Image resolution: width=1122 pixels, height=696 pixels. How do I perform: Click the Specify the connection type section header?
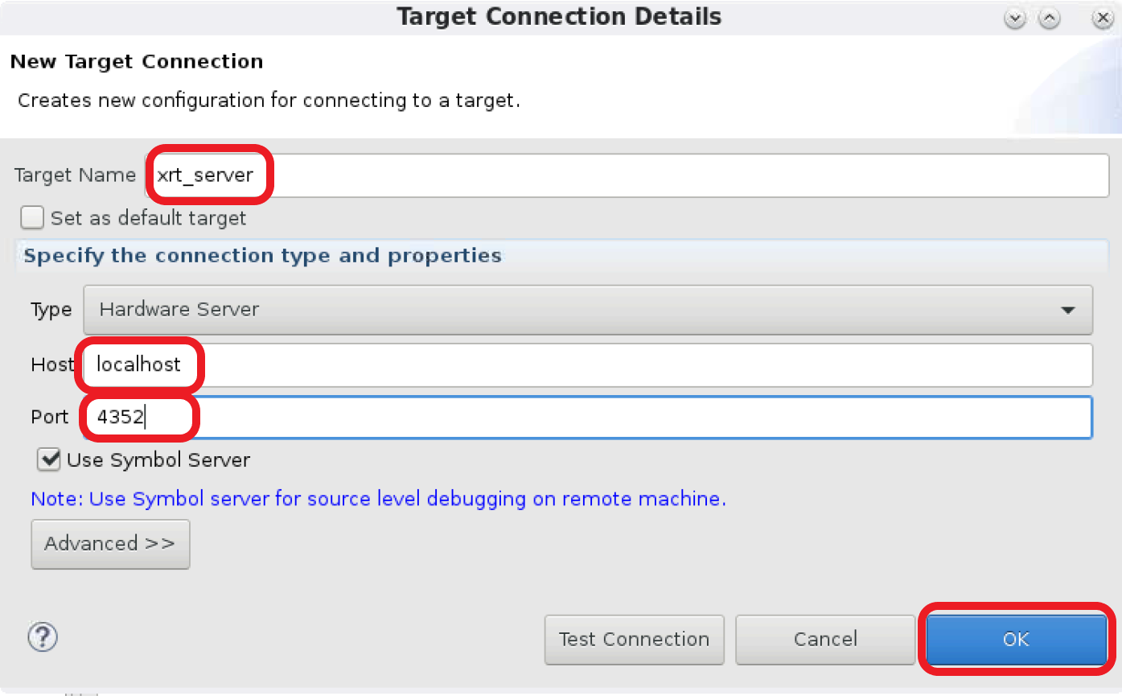262,256
